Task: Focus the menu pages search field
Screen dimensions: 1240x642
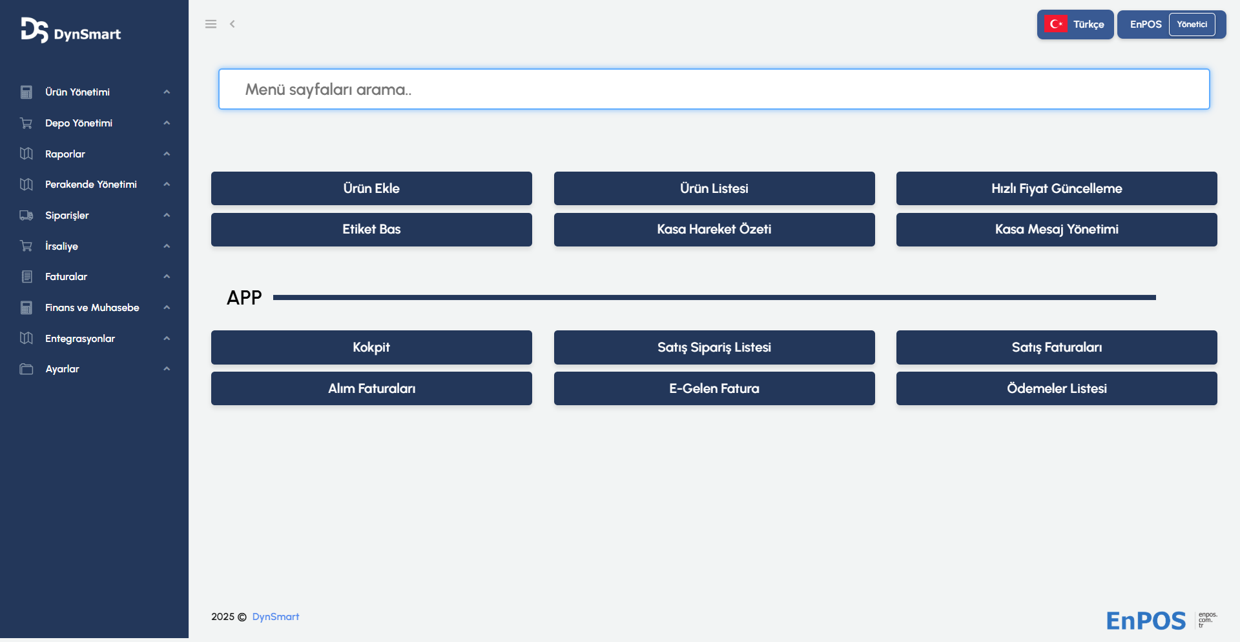Action: coord(714,90)
